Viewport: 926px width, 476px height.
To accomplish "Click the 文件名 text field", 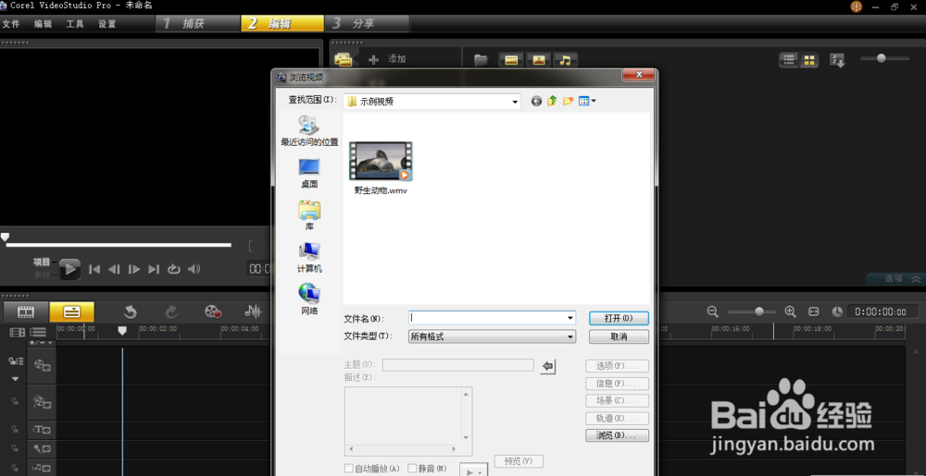I will click(487, 318).
